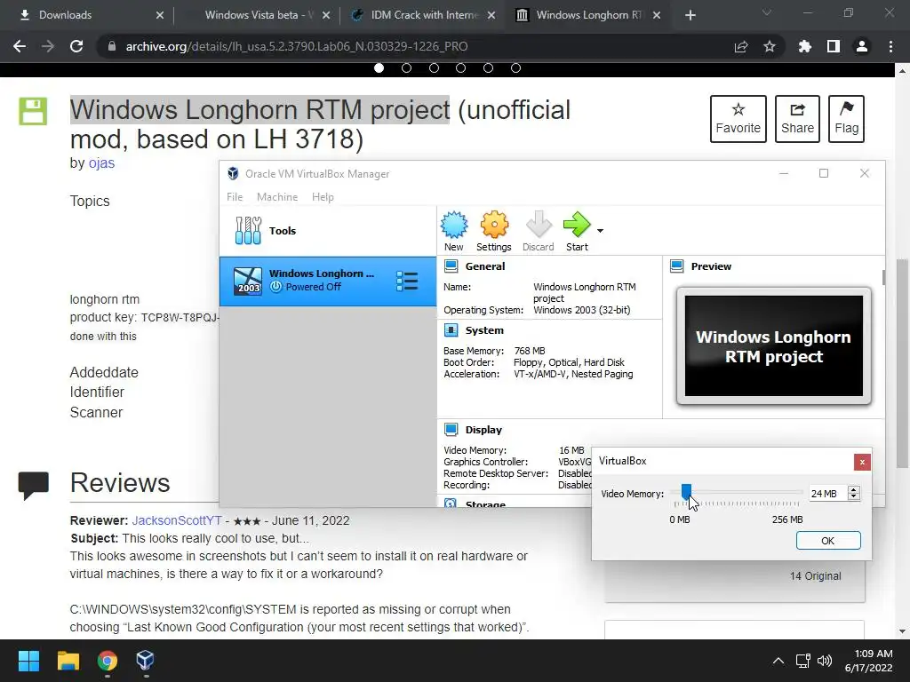
Task: Select the first carousel dot
Action: pyautogui.click(x=379, y=67)
